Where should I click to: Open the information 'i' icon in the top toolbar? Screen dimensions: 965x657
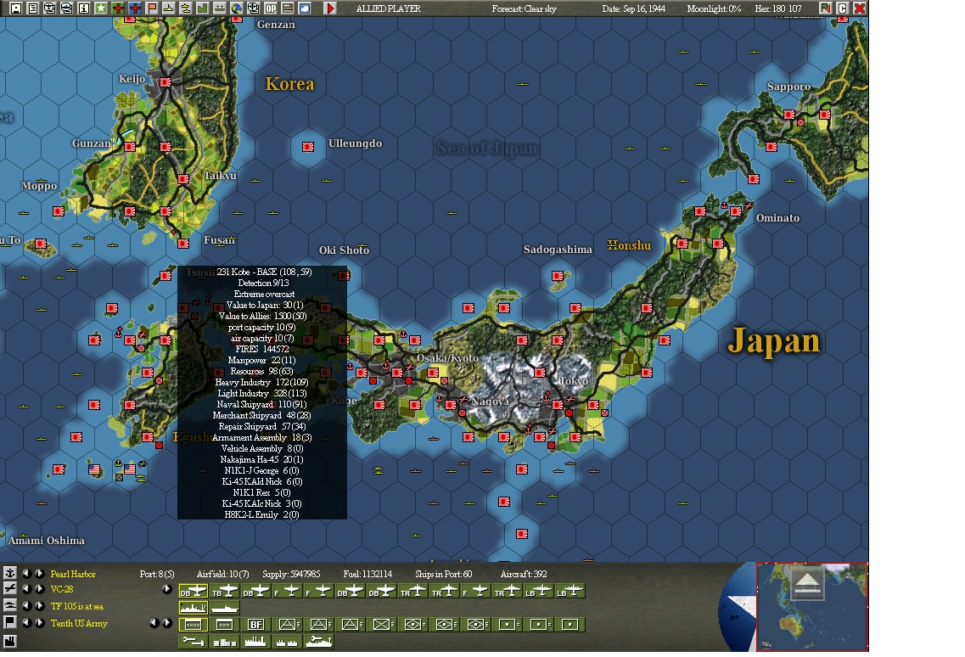coord(84,8)
